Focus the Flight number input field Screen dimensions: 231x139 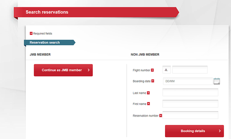(189, 70)
